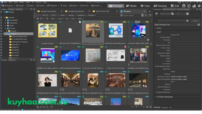This screenshot has height=114, width=202.
Task: Pin the Folders pane
Action: [x=31, y=9]
